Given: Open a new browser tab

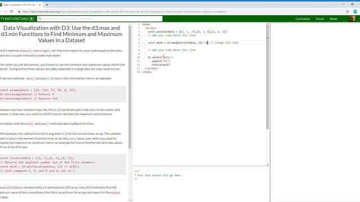Looking at the screenshot, I should [x=47, y=4].
